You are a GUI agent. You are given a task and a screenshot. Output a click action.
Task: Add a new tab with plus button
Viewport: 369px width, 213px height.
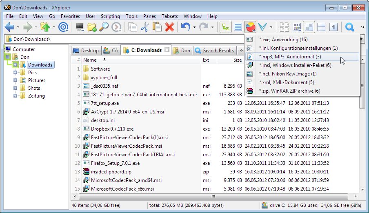(x=241, y=51)
